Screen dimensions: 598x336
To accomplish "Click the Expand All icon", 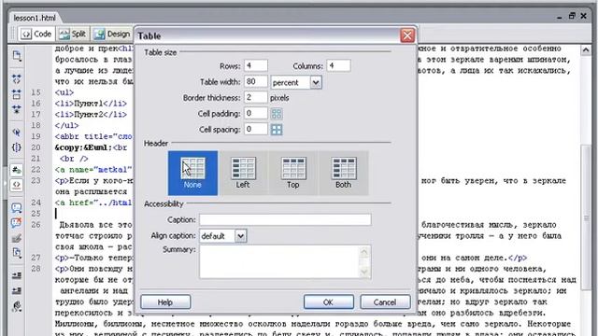I will [17, 110].
